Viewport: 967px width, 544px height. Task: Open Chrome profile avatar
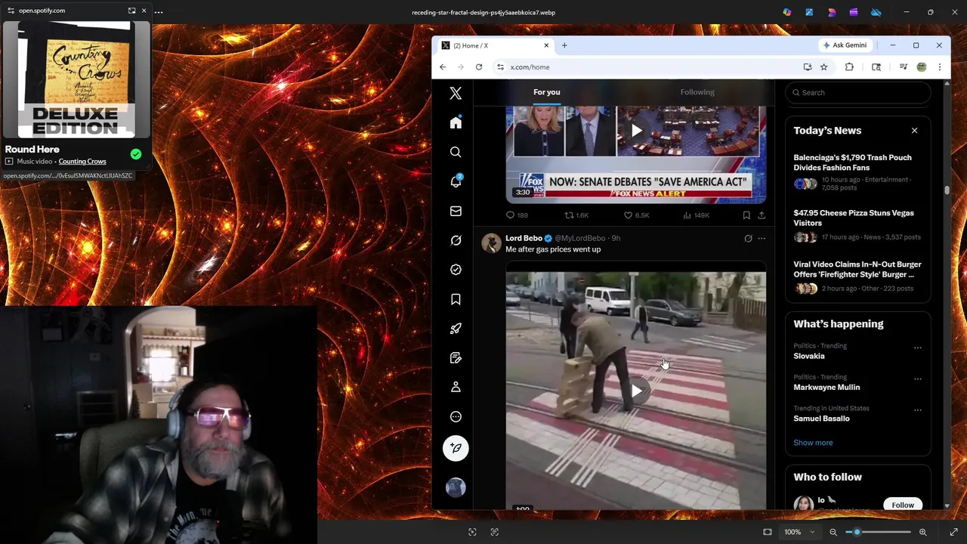point(921,67)
